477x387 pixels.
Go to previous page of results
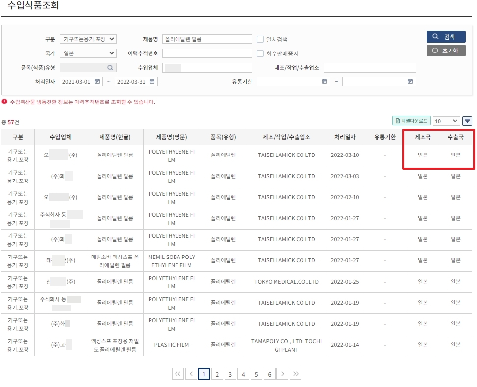coord(191,374)
